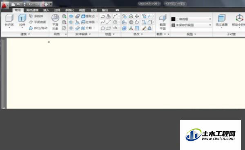Click the 多段体 polysolid button
The height and width of the screenshot is (150, 245).
point(36,16)
